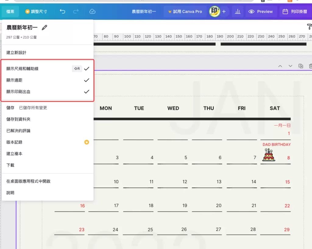
Task: Select 建立複本 make a copy
Action: pos(47,154)
